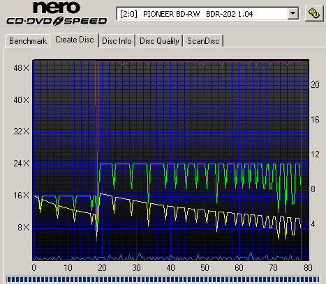Viewport: 326px width, 284px height.
Task: Click the 8X label on speed axis
Action: tap(24, 228)
